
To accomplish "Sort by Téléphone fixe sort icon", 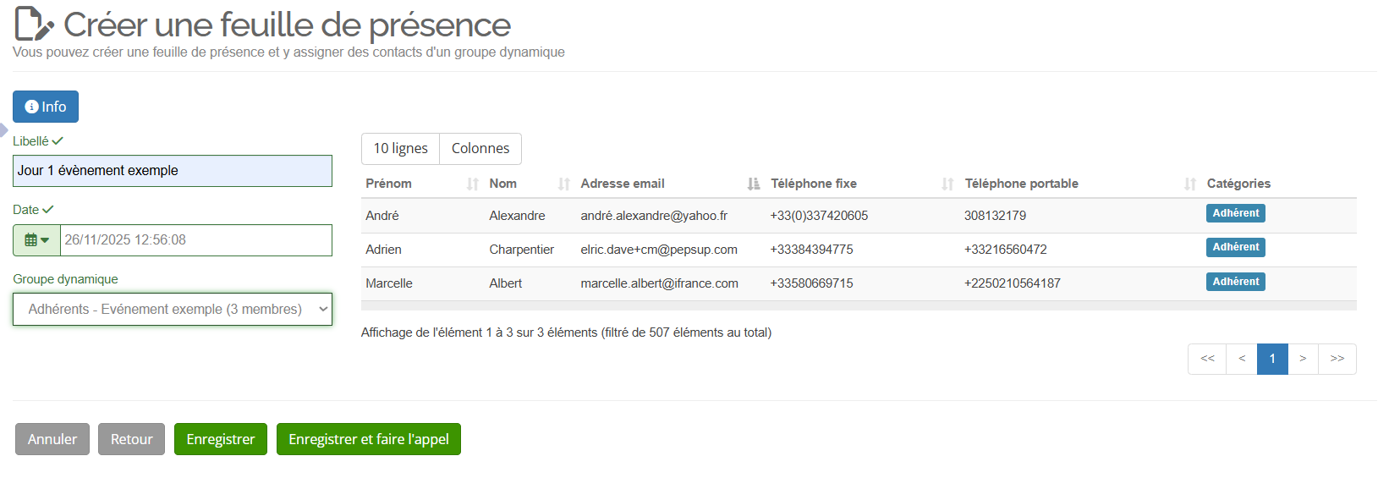I will 947,184.
